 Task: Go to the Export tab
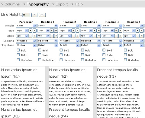click(x=62, y=4)
